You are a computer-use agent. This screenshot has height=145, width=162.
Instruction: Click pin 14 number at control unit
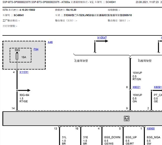click(x=13, y=108)
